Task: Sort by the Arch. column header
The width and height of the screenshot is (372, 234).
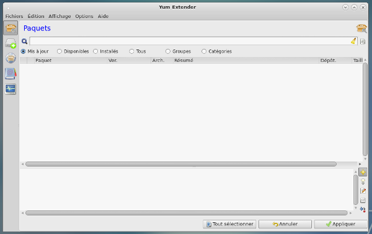Action: [162, 61]
